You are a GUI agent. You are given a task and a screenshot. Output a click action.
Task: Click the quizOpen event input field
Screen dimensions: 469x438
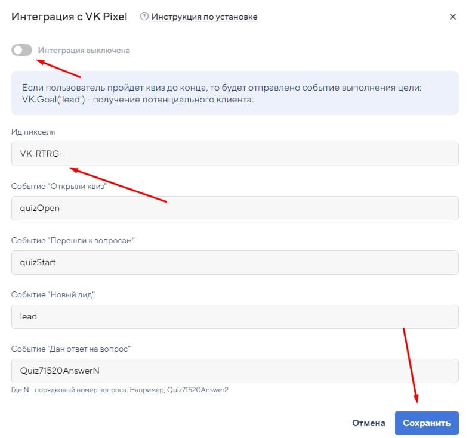[235, 208]
